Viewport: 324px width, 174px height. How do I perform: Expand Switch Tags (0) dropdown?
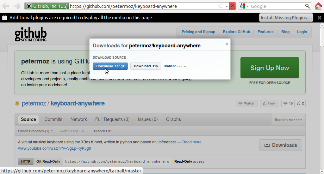tap(72, 131)
